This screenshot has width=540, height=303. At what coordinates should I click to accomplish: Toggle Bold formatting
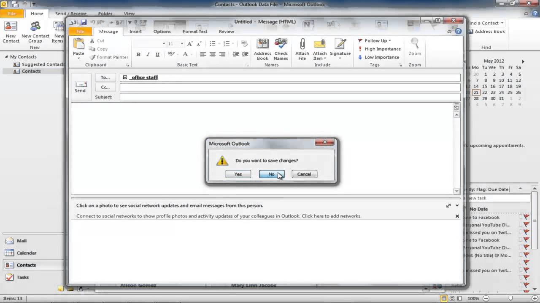(x=138, y=54)
